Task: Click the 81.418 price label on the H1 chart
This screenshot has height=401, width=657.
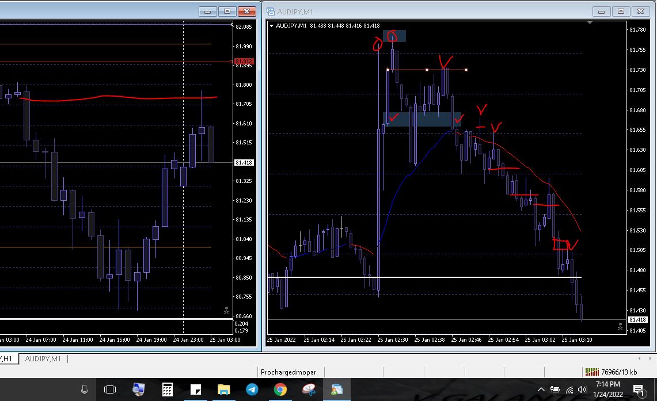Action: click(244, 162)
